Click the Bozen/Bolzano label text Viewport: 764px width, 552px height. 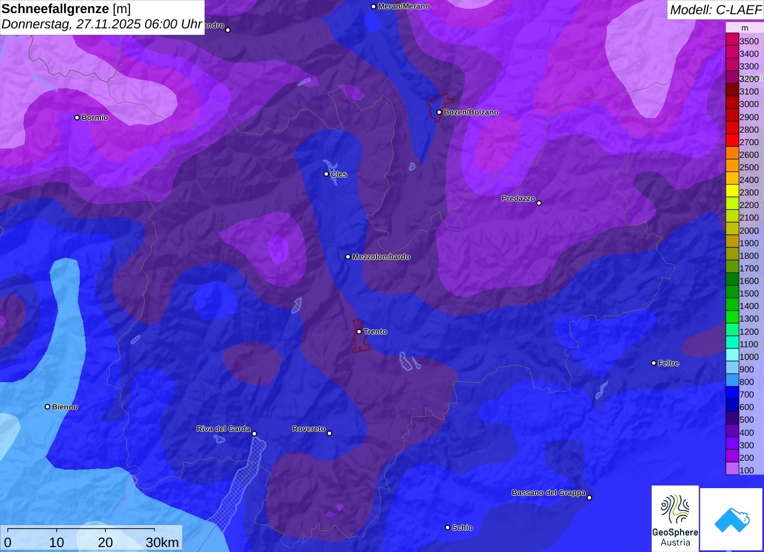tap(471, 112)
